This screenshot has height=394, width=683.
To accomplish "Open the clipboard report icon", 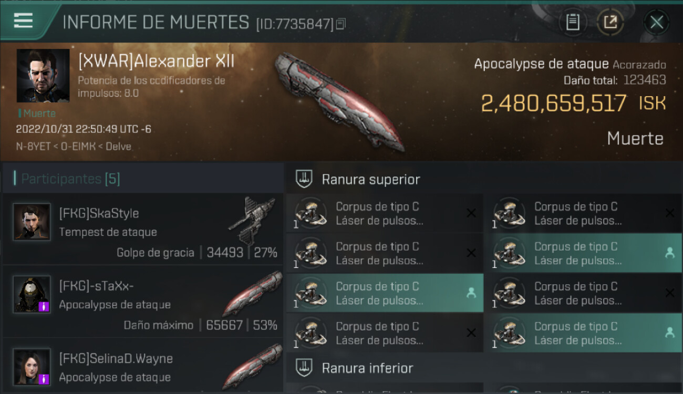I will [573, 22].
